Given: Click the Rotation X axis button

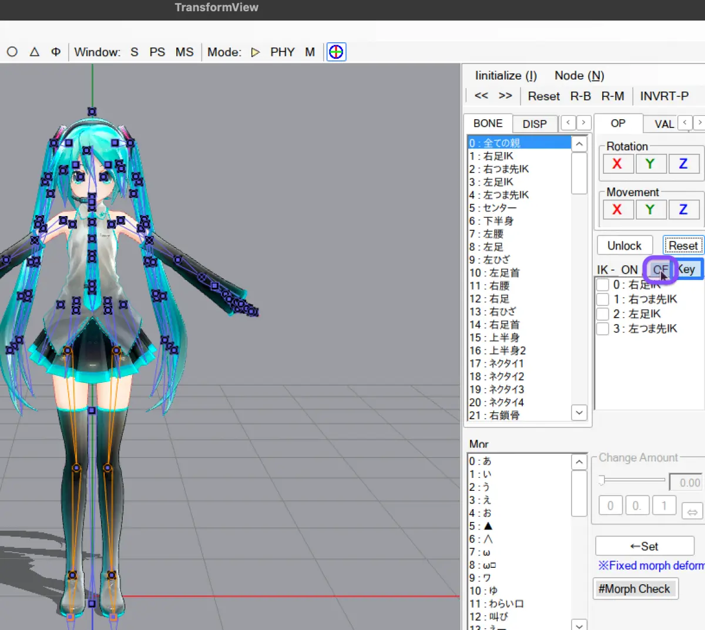Looking at the screenshot, I should point(617,164).
